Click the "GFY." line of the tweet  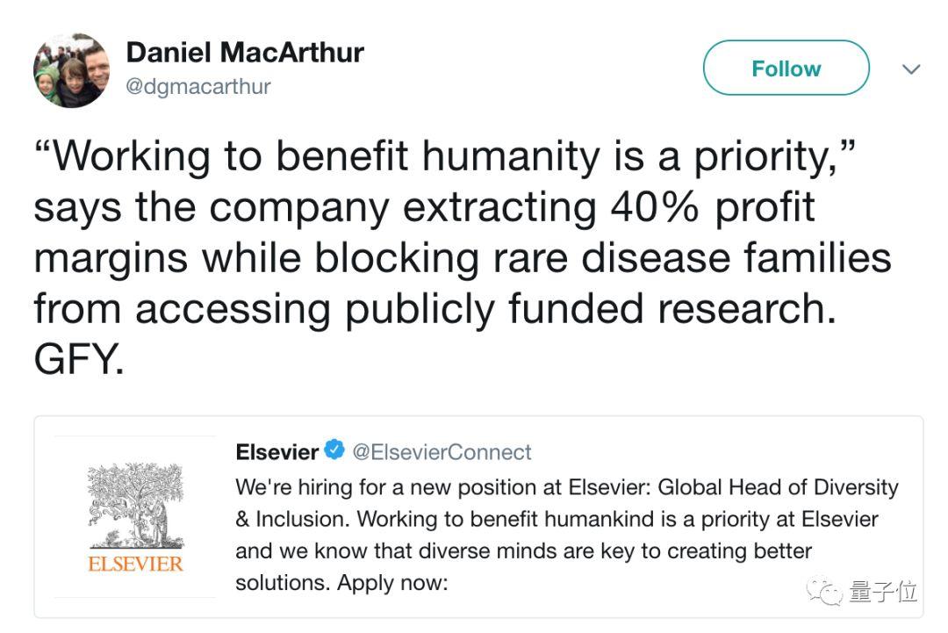[x=79, y=359]
